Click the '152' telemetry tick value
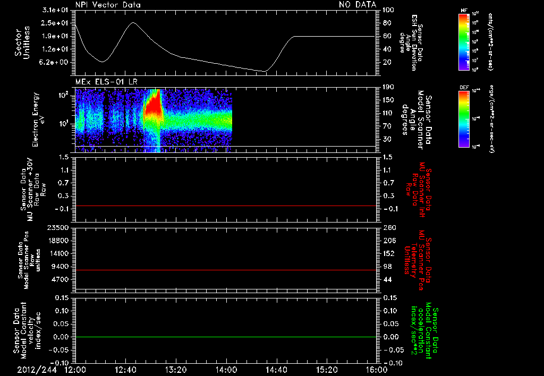The height and width of the screenshot is (376, 544). tap(389, 253)
